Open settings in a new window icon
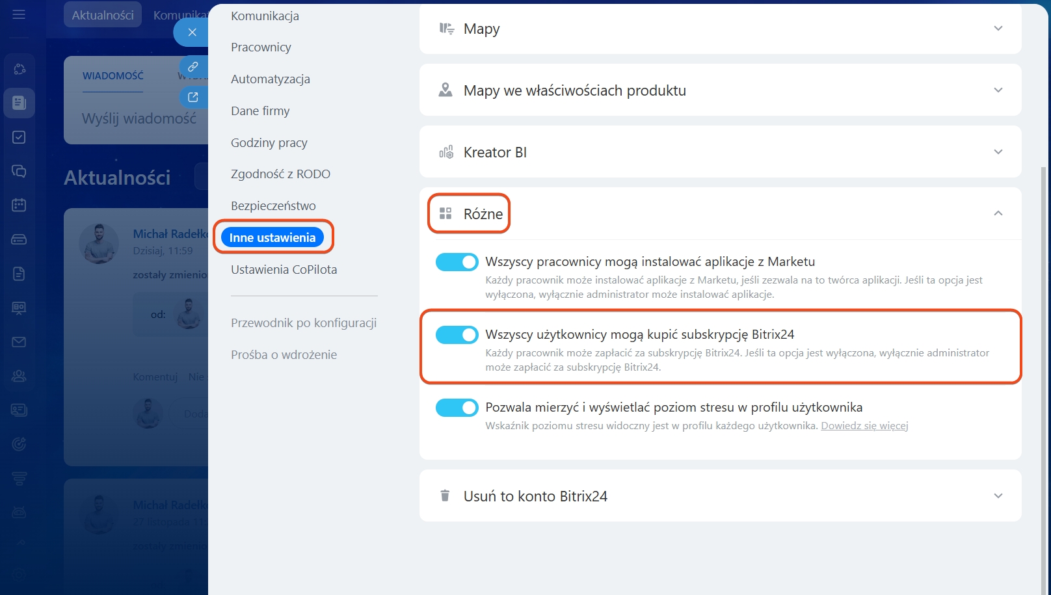Image resolution: width=1051 pixels, height=595 pixels. (193, 97)
